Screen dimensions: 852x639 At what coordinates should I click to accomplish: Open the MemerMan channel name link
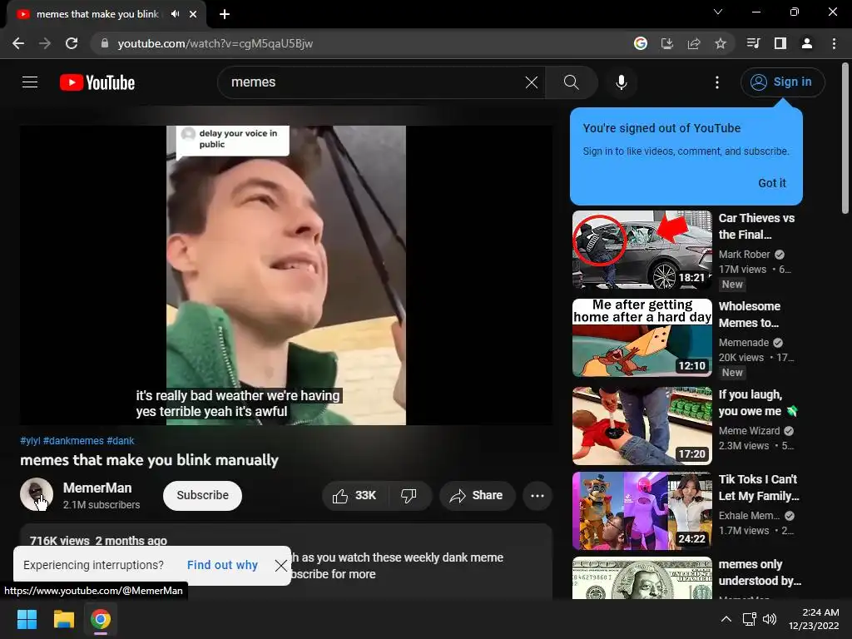[x=97, y=488]
